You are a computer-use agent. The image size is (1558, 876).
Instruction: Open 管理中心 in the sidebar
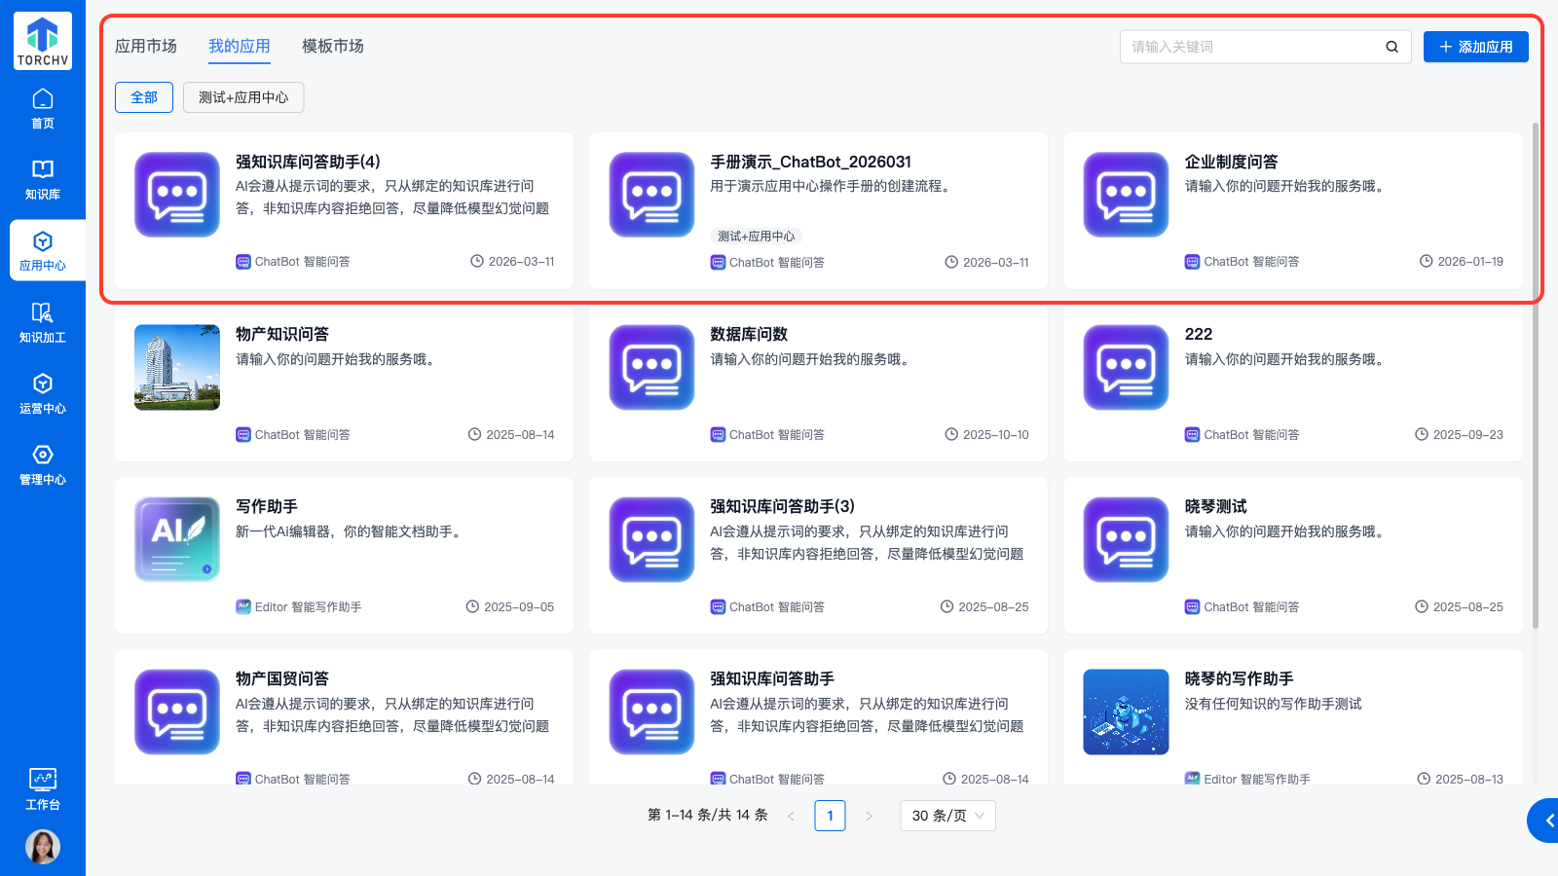(x=43, y=464)
